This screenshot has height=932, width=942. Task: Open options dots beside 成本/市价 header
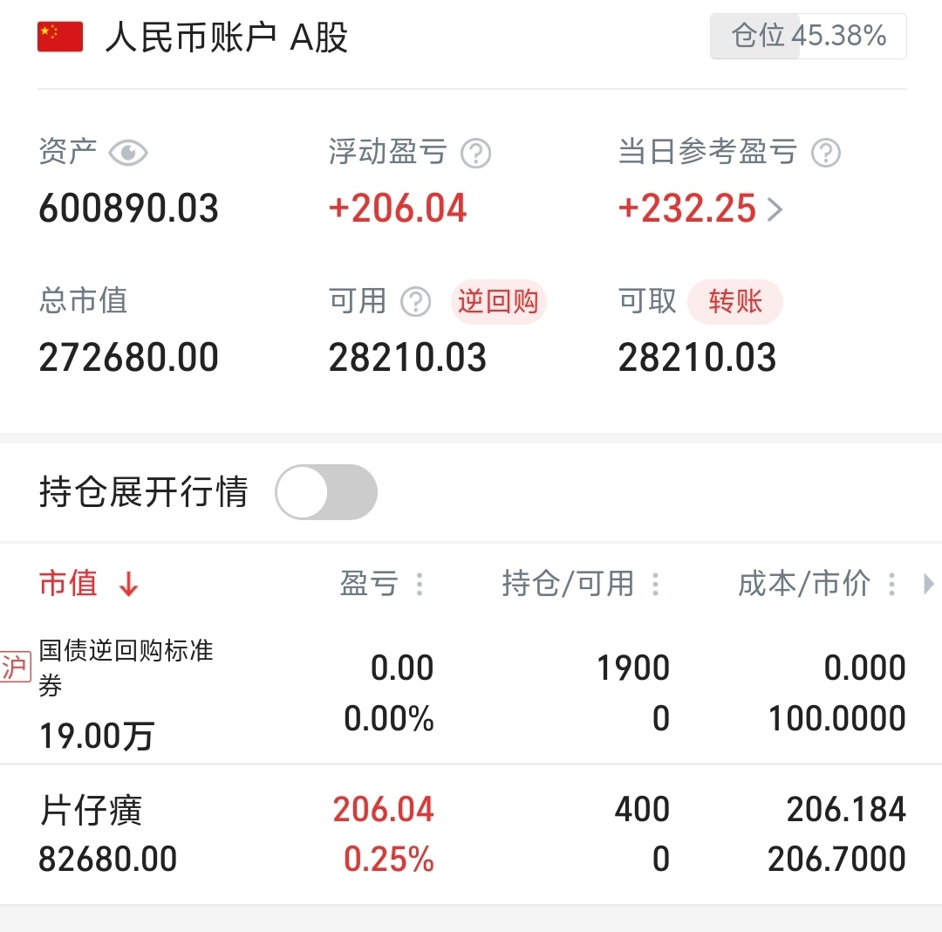[892, 584]
